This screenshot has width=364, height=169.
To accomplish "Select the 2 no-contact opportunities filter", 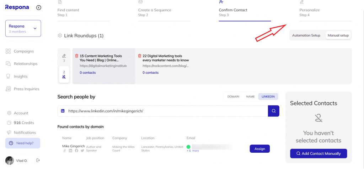I will point(64,74).
